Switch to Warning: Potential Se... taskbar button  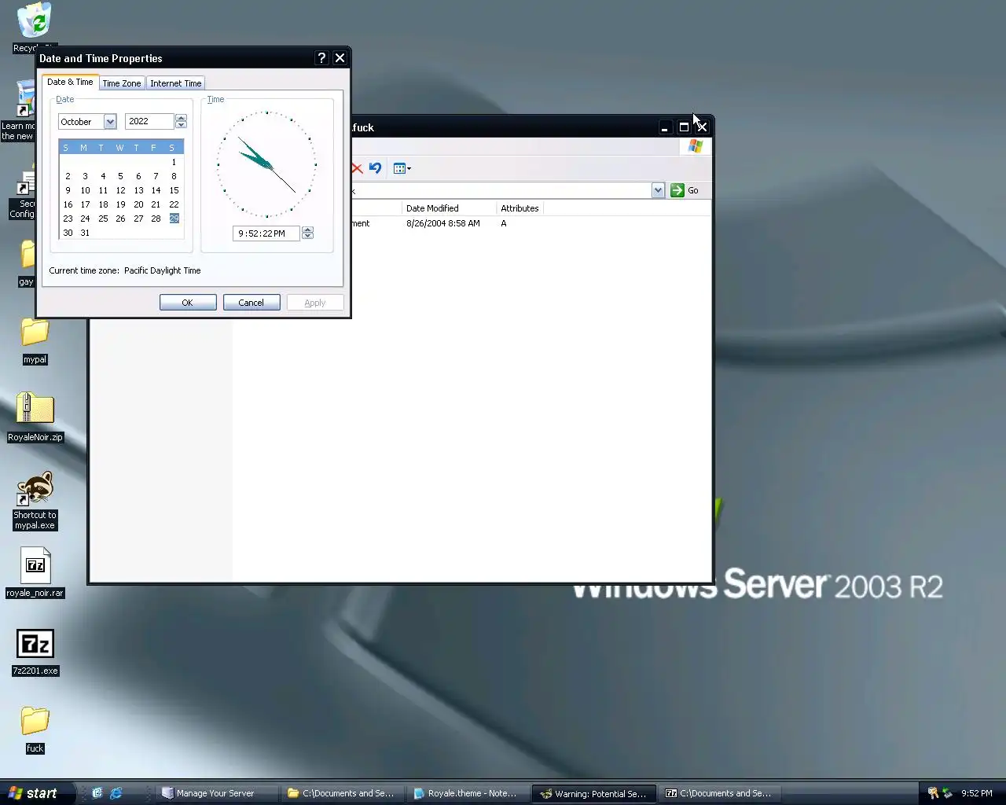pyautogui.click(x=594, y=793)
